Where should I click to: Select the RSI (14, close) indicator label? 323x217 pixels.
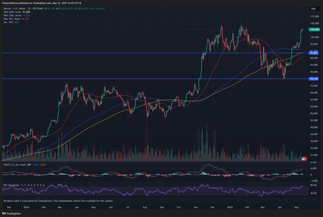click(13, 185)
